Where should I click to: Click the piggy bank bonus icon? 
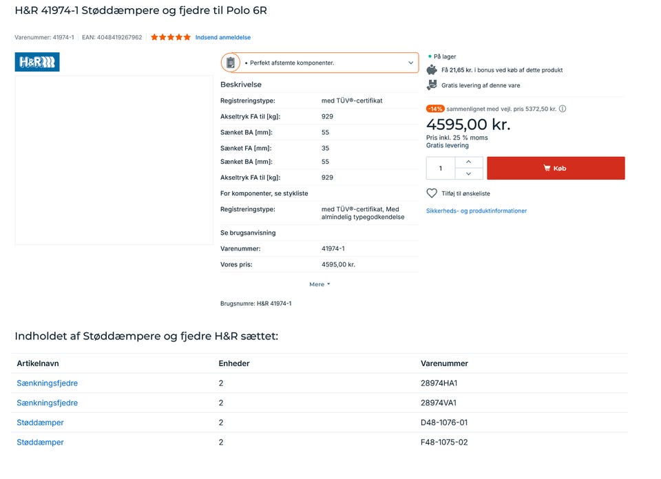pos(432,70)
